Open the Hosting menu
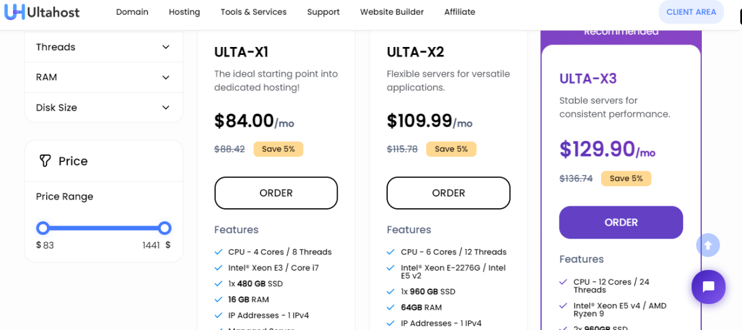742x330 pixels. point(184,12)
